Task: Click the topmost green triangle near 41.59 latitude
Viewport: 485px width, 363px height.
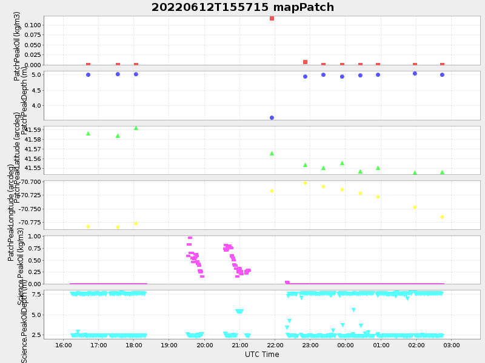Action: [136, 128]
